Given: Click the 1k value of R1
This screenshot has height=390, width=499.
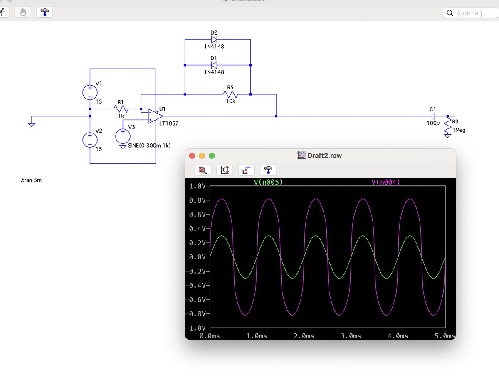Looking at the screenshot, I should pyautogui.click(x=121, y=116).
